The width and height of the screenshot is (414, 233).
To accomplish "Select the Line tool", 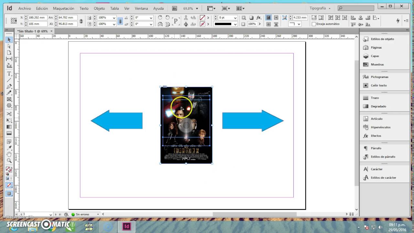I will pos(9,80).
